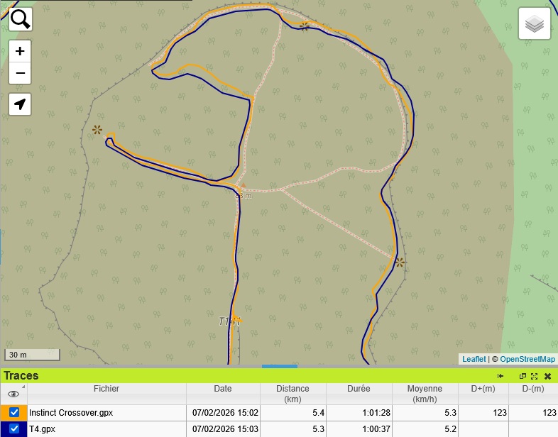Select the Instinct Crossover.gpx file name

pyautogui.click(x=71, y=412)
